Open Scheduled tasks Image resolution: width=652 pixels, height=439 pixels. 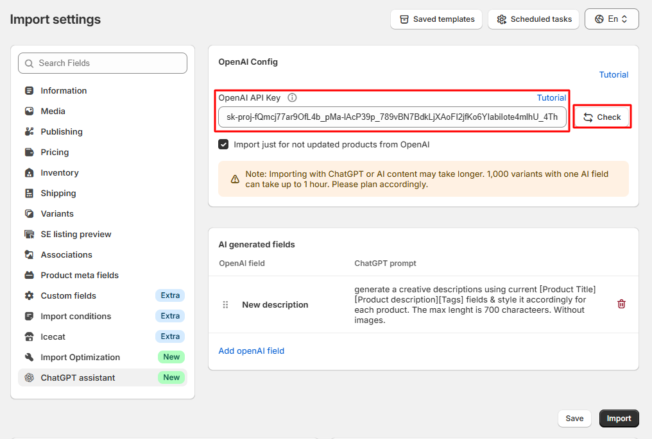(x=533, y=19)
